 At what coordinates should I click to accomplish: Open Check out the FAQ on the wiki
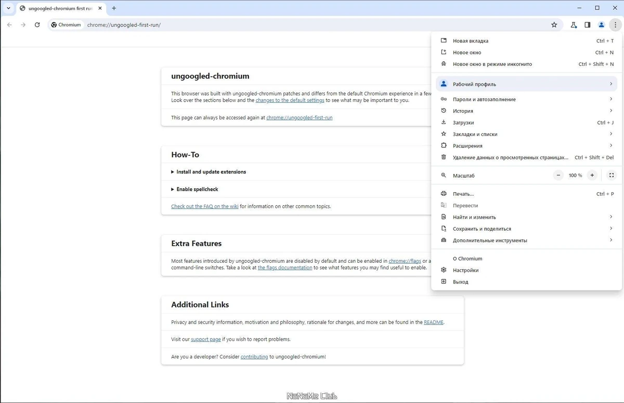[205, 206]
